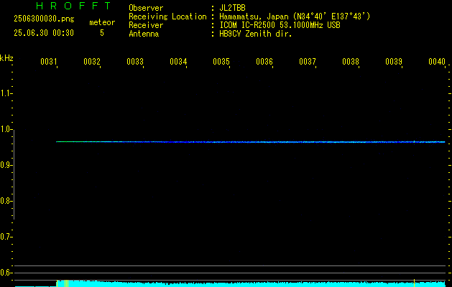The image size is (452, 287).
Task: Click the 0038 time marker
Action: click(351, 62)
